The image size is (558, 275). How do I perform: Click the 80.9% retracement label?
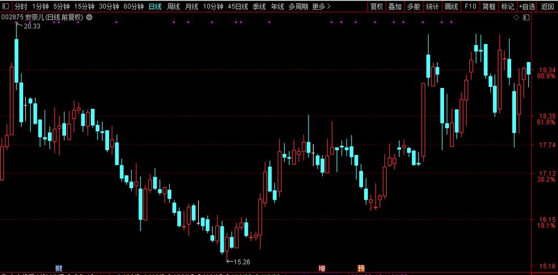546,76
